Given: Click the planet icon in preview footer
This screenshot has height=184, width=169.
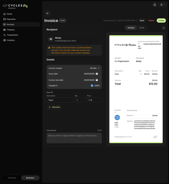Looking at the screenshot, I should coord(155,137).
